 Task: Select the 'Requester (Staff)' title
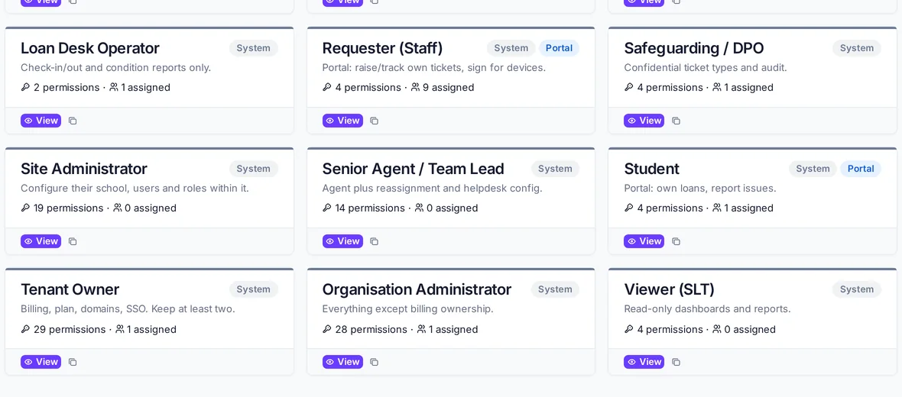click(x=382, y=48)
